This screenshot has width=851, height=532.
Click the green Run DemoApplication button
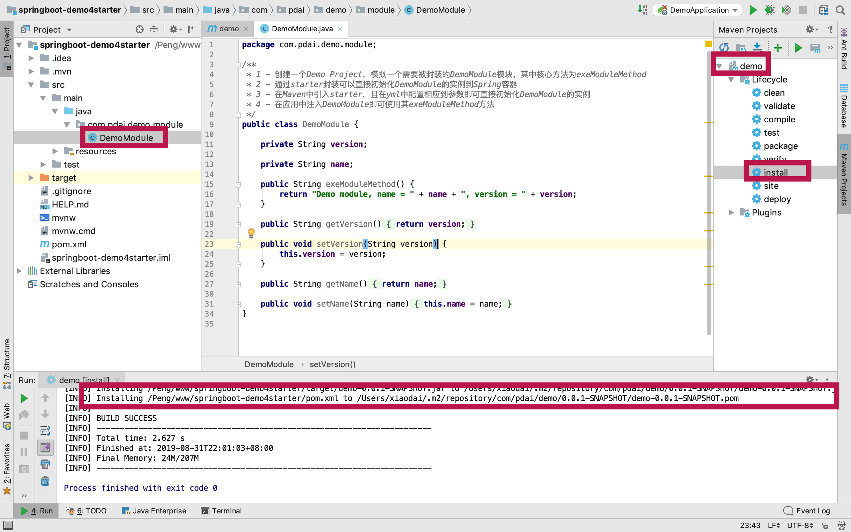coord(753,10)
